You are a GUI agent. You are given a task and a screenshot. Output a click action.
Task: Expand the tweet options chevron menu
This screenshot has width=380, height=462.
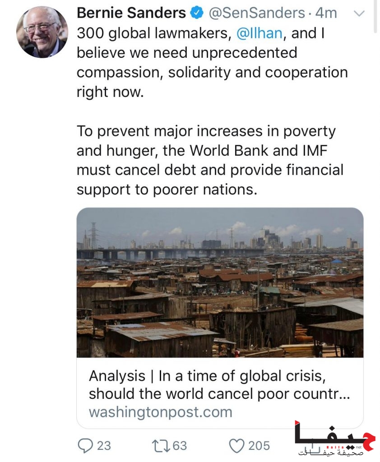coord(358,14)
